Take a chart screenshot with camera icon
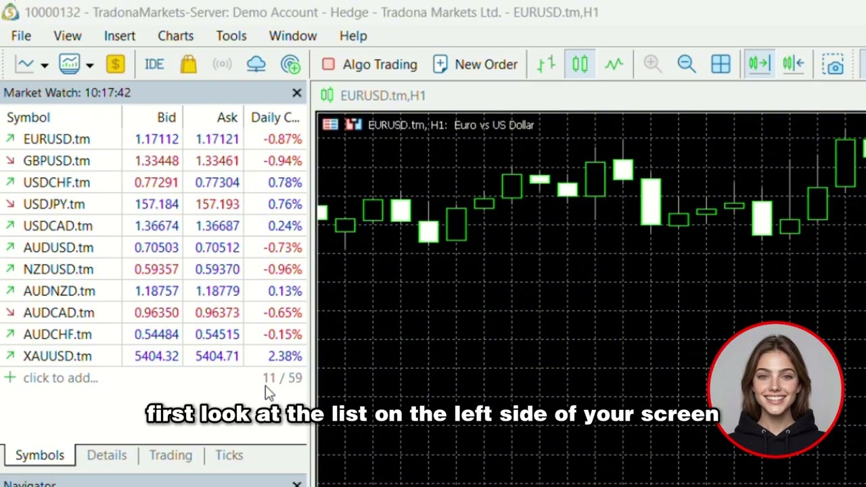Screen dimensions: 866x487 click(x=834, y=64)
